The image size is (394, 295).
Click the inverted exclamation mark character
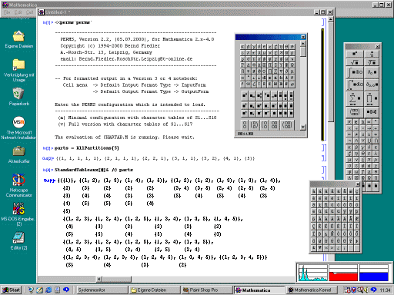(344, 248)
